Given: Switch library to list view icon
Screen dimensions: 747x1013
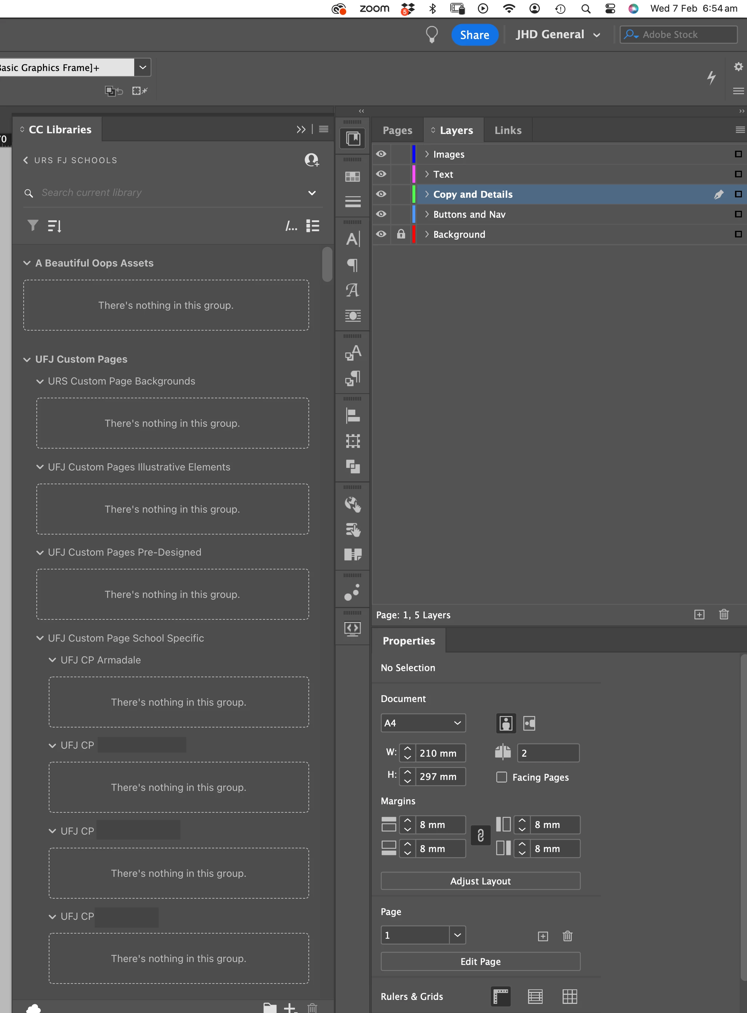Looking at the screenshot, I should 312,225.
